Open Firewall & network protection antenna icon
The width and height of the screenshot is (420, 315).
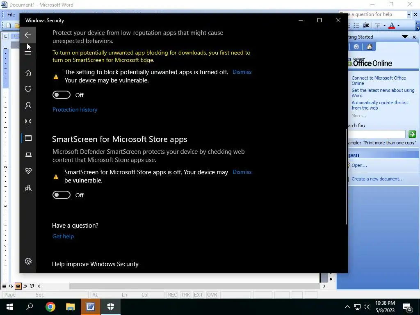click(x=28, y=122)
